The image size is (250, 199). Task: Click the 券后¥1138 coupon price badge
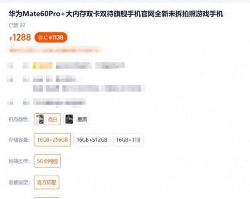point(51,37)
